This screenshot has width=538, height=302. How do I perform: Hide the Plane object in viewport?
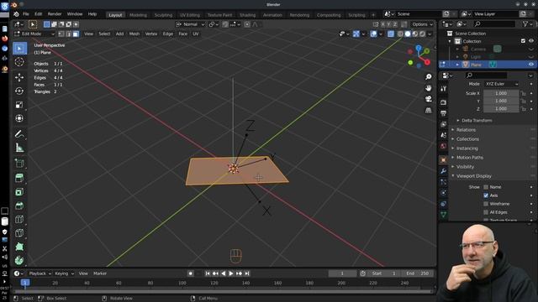point(531,65)
